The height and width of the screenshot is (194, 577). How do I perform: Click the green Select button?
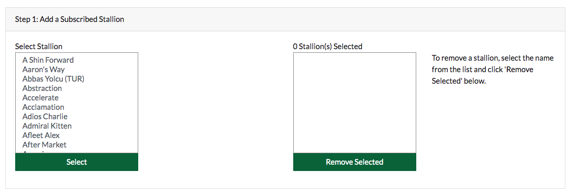76,162
